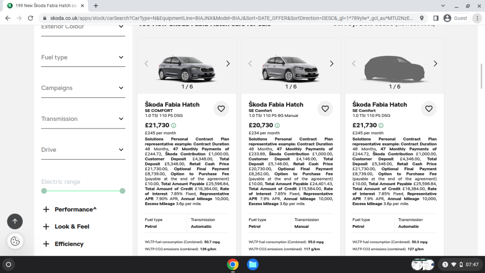Click the 126 g/km emissions value
This screenshot has width=485, height=273.
coord(208,249)
